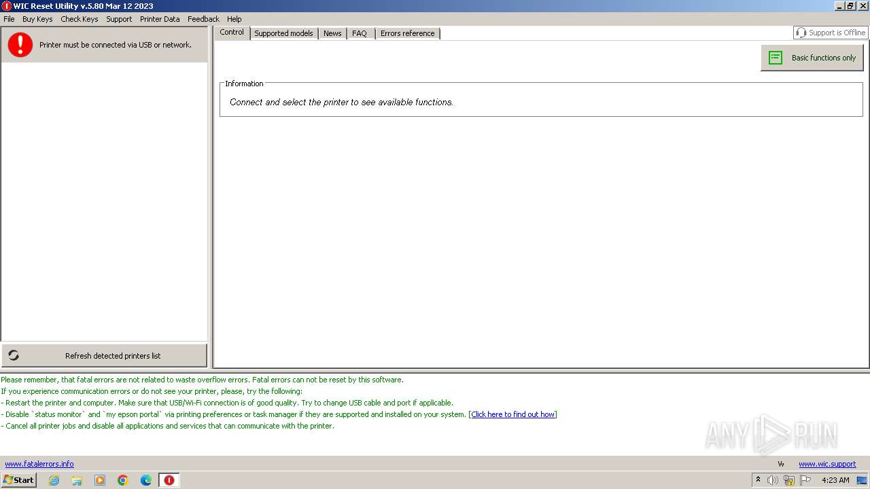Click the headset icon beside Support status
870x489 pixels.
point(801,33)
